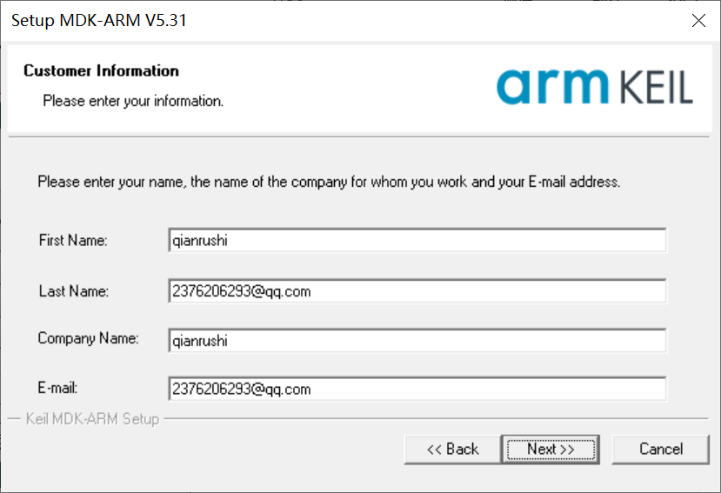Click the Next >> button
The height and width of the screenshot is (493, 721).
point(550,449)
